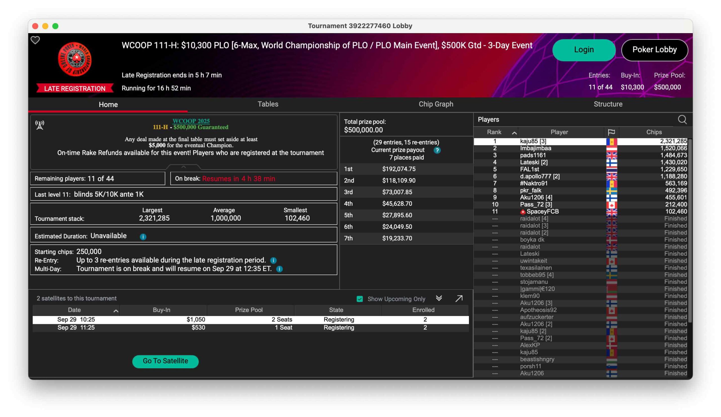Click the Re-Entry info icon
Screen dimensions: 721x417
tap(273, 260)
